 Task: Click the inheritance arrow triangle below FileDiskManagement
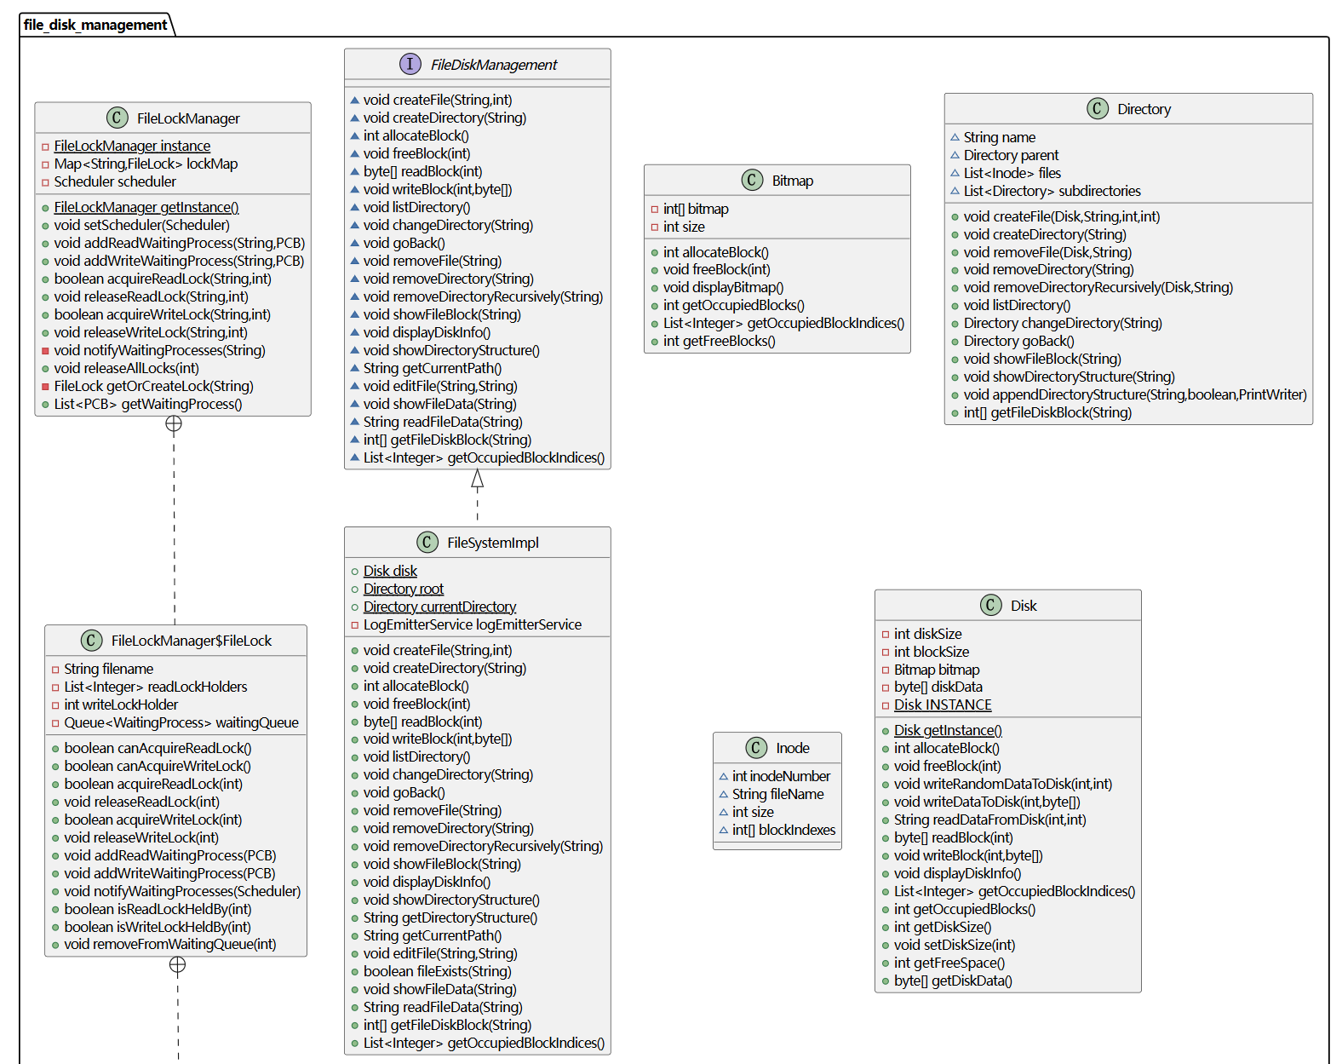478,480
